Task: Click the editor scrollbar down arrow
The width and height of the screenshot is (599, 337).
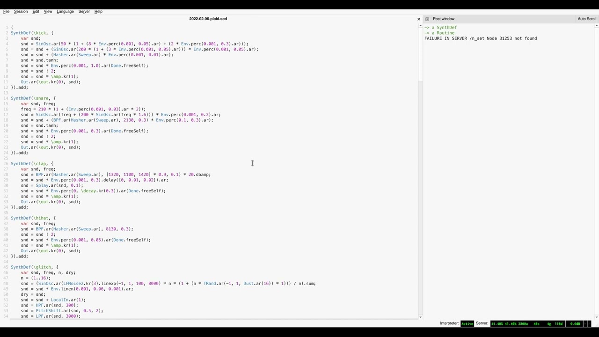Action: tap(420, 317)
